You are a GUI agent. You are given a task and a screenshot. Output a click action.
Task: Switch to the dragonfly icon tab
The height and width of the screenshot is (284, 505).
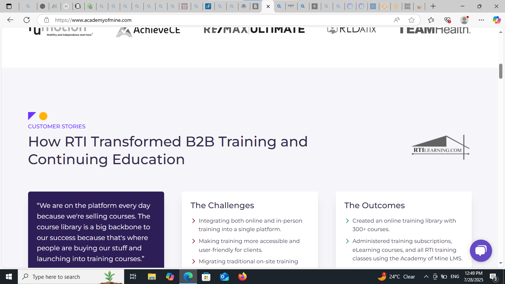click(291, 6)
